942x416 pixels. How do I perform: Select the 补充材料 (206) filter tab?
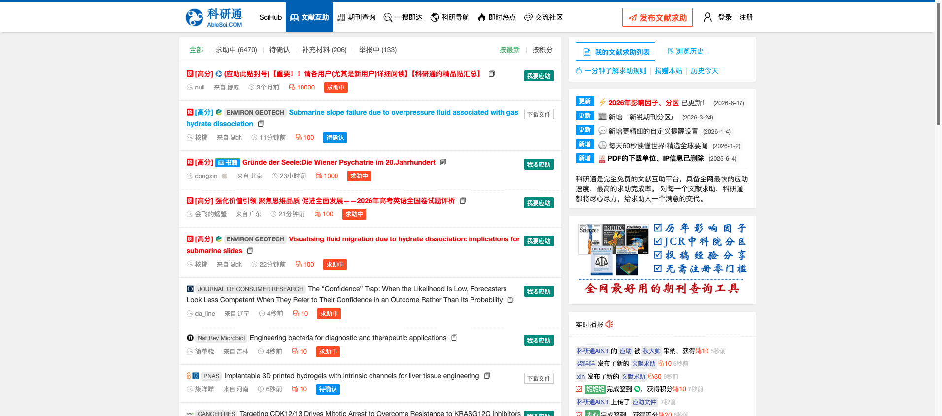coord(324,50)
